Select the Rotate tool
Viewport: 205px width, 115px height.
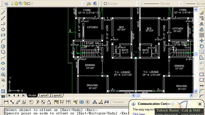(202, 46)
